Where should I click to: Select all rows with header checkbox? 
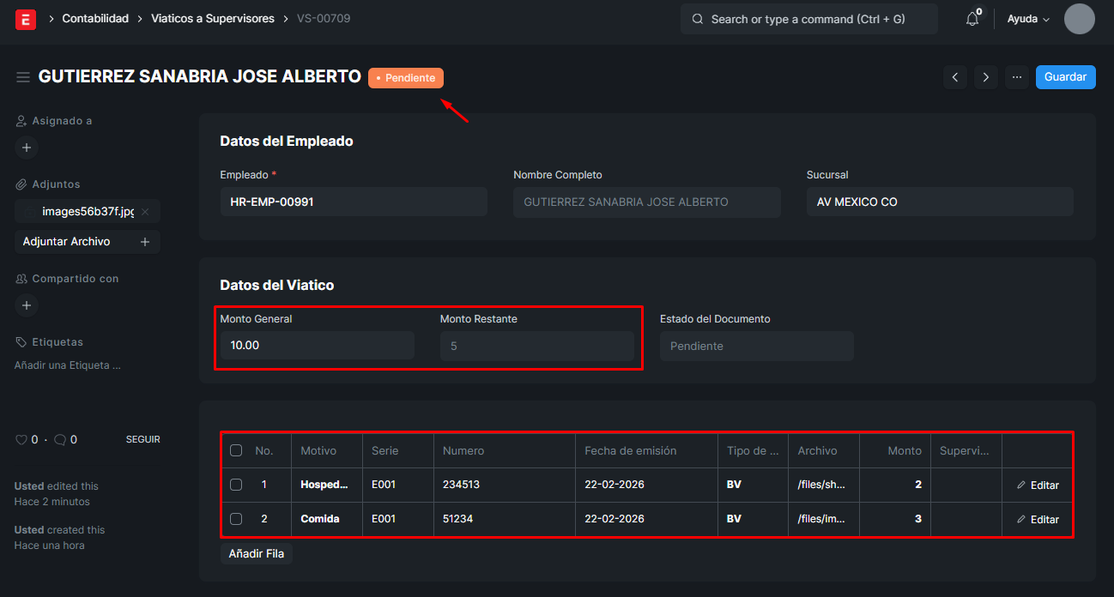pyautogui.click(x=236, y=450)
